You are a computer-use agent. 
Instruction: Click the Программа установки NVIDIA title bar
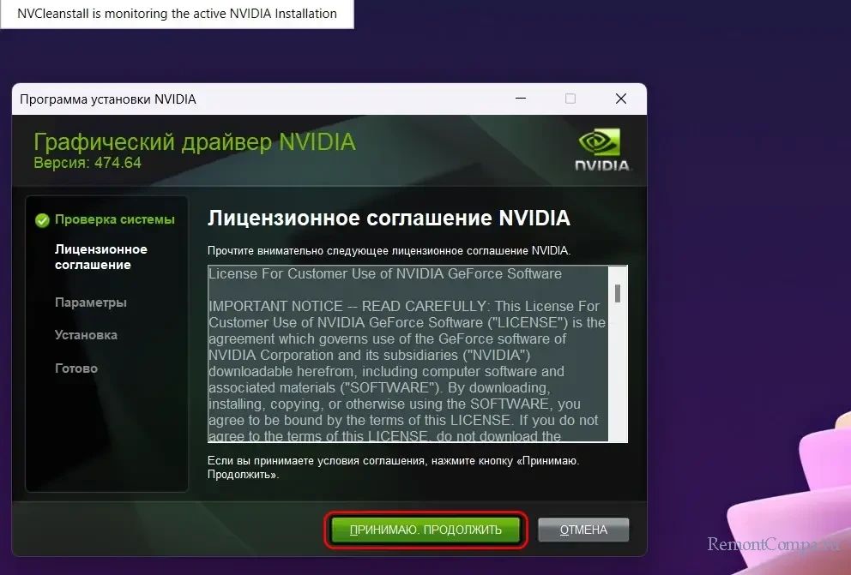[257, 99]
